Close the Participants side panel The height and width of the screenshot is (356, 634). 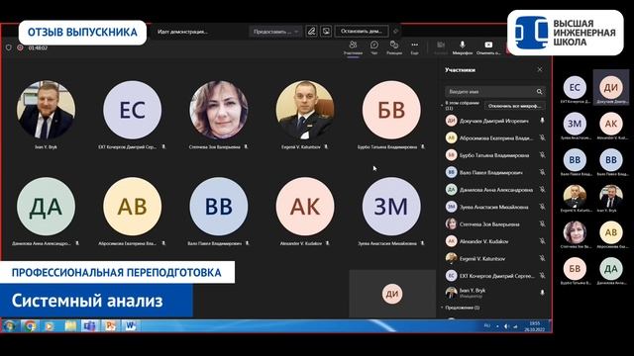[x=539, y=69]
